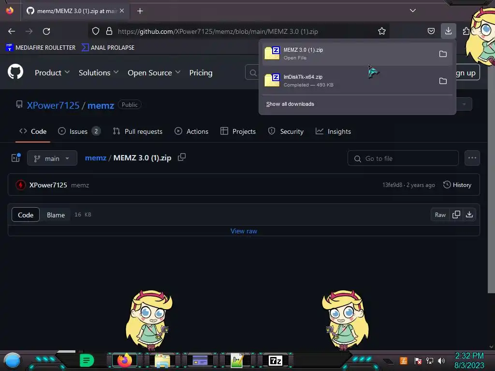Toggle the Firefox downloads toolbar button

coord(448,31)
